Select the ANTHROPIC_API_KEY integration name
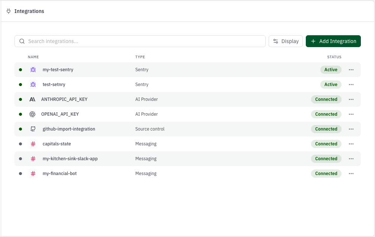The image size is (375, 237). [64, 99]
